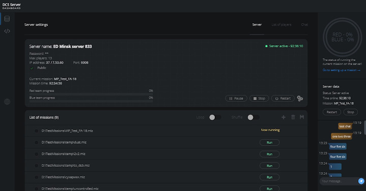
Task: Click the 'one two three' chat bubble
Action: (342, 137)
